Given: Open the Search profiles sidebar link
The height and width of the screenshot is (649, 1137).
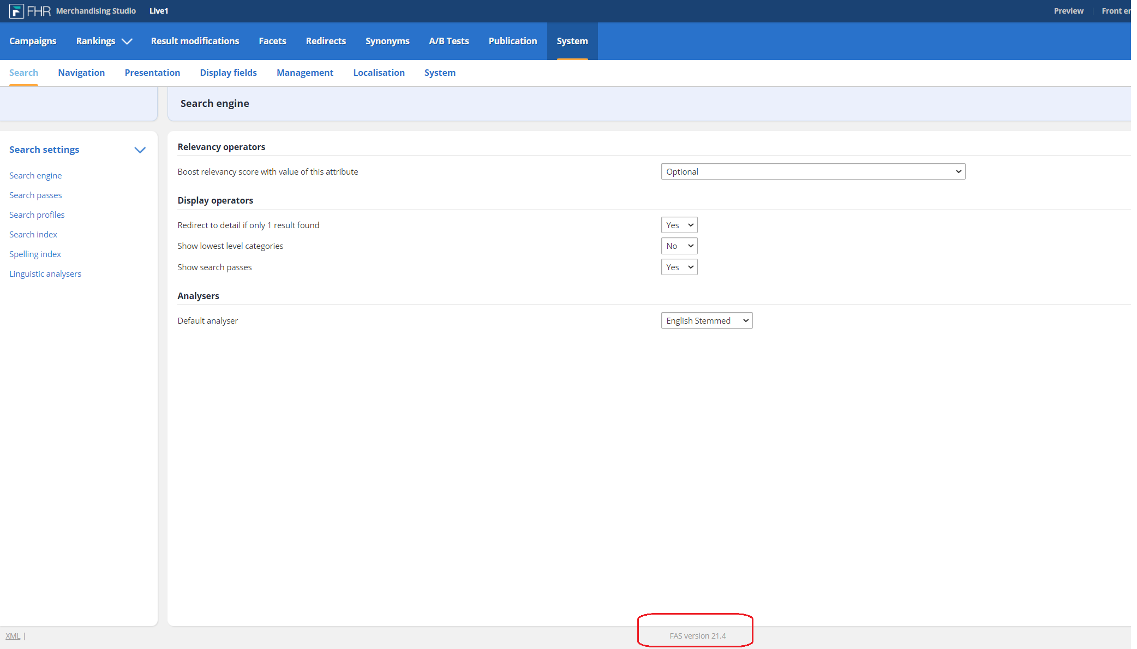Looking at the screenshot, I should tap(37, 215).
